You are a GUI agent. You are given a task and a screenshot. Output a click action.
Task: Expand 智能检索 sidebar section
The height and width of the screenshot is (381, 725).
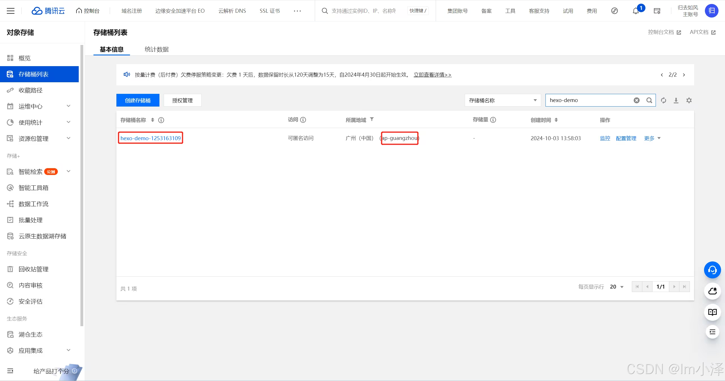[x=39, y=172]
